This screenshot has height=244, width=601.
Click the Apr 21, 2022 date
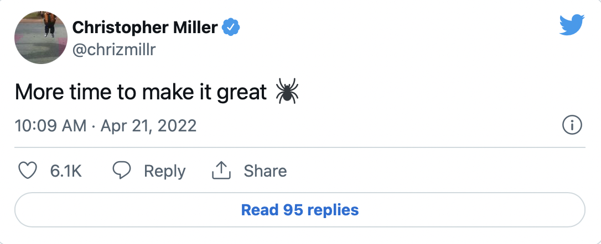[147, 126]
